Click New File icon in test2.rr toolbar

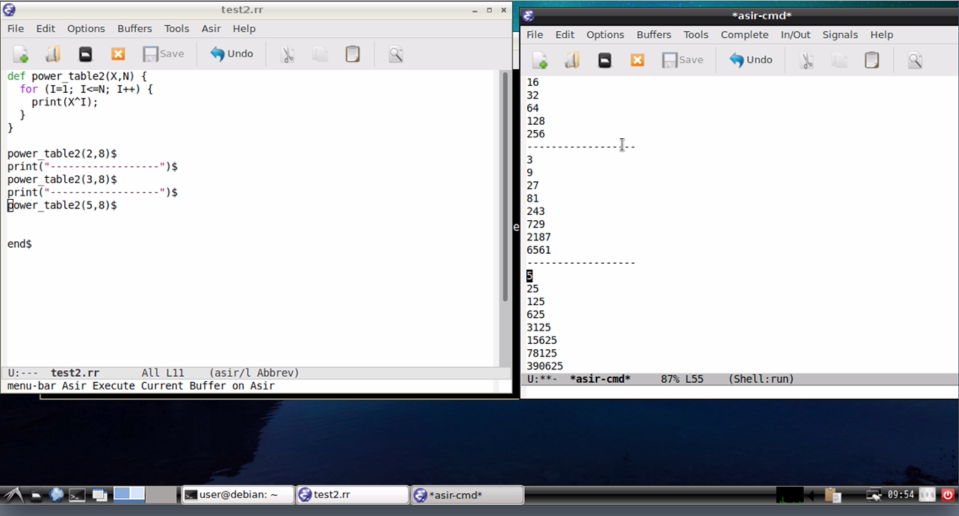coord(20,54)
